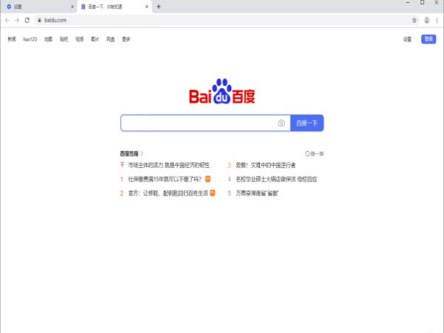Open 地图 in top navigation
The height and width of the screenshot is (333, 444).
[48, 39]
